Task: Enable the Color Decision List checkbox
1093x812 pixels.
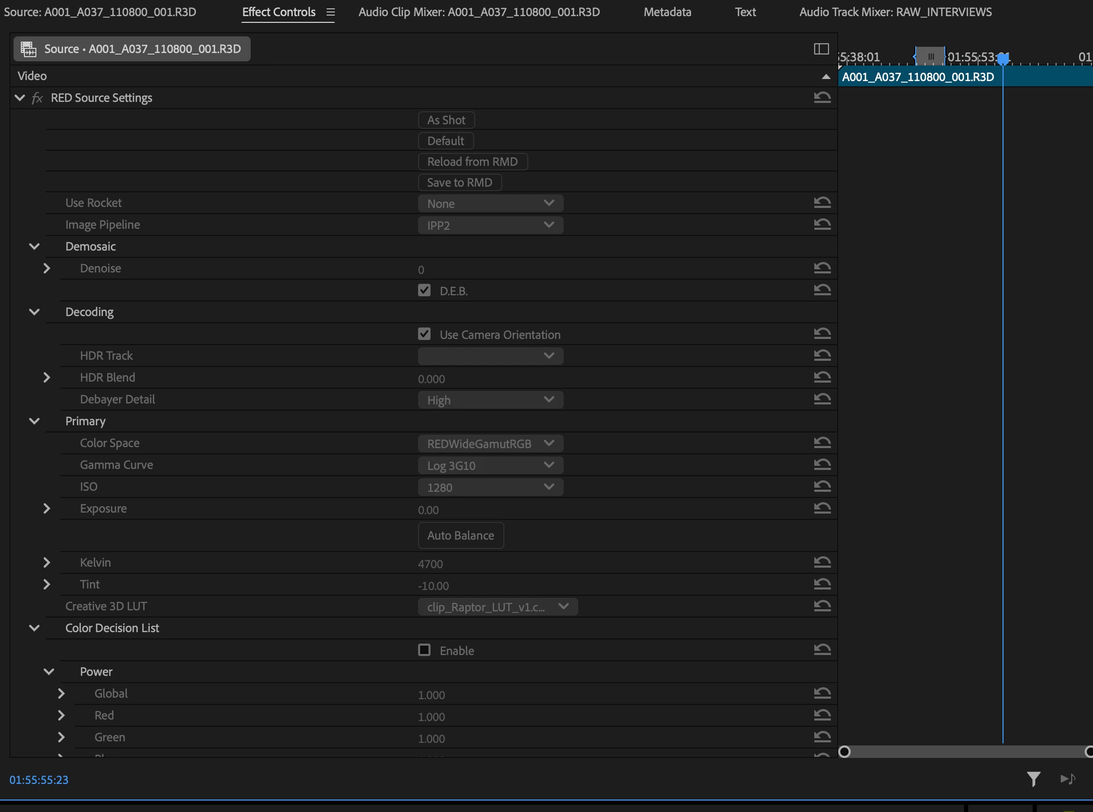Action: pyautogui.click(x=424, y=650)
